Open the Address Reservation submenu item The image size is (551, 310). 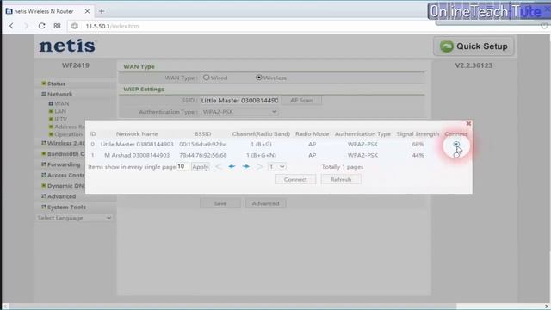[x=69, y=127]
